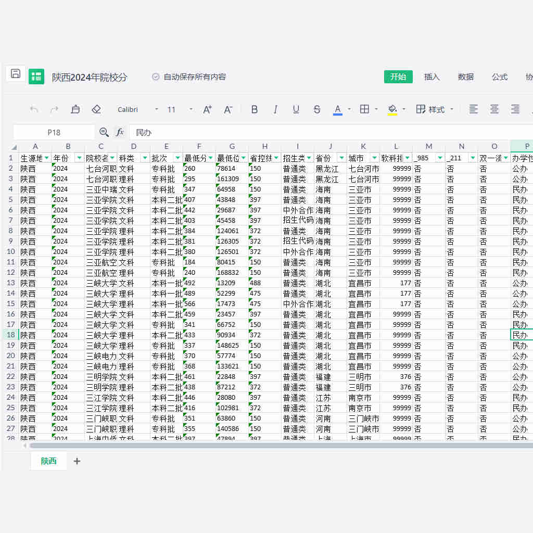Open the font name dropdown Calibri
This screenshot has height=533, width=533.
click(x=138, y=109)
